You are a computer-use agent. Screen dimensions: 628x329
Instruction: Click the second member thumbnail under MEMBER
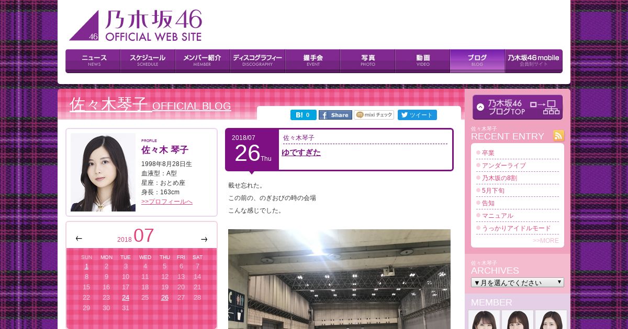coord(518,320)
